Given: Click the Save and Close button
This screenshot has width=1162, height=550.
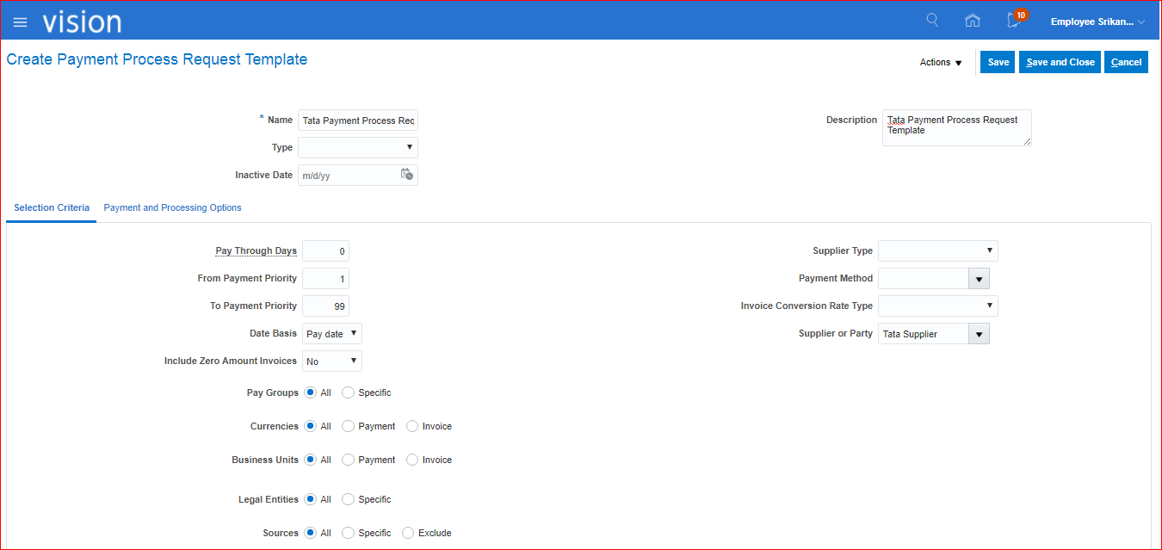Looking at the screenshot, I should pos(1060,62).
